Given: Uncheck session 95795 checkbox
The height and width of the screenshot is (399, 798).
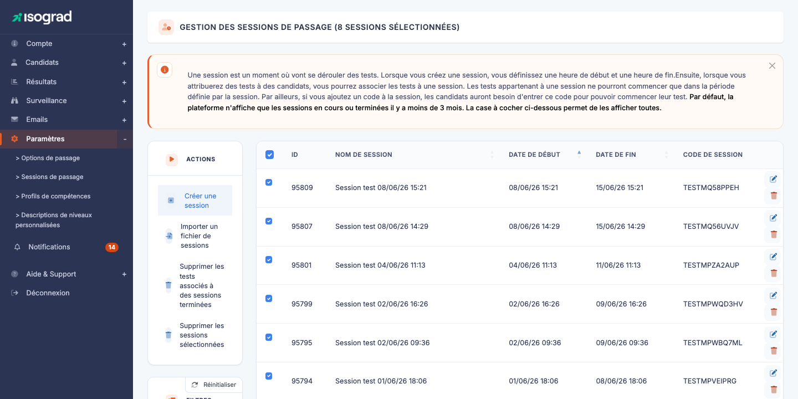Looking at the screenshot, I should pyautogui.click(x=269, y=337).
